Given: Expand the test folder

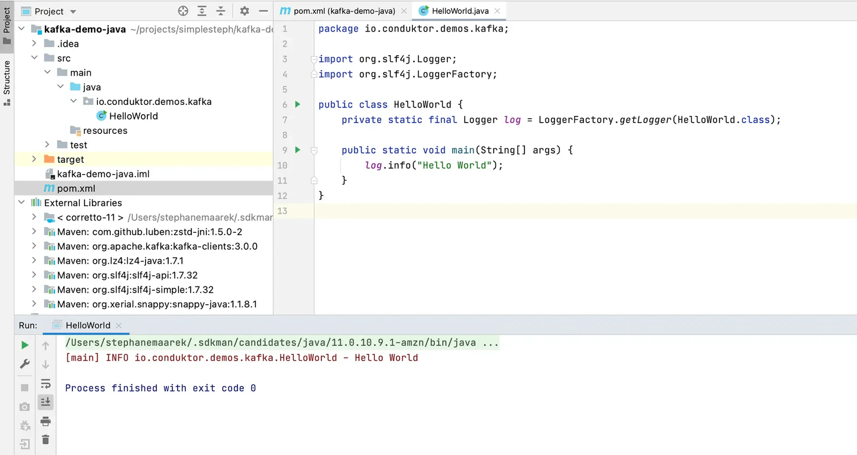Looking at the screenshot, I should [x=47, y=145].
